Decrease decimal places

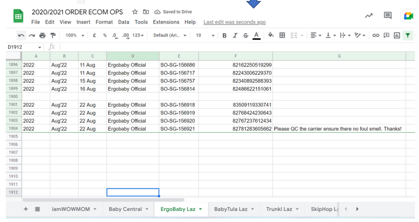point(115,36)
